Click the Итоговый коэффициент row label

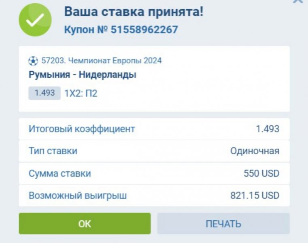click(x=82, y=129)
